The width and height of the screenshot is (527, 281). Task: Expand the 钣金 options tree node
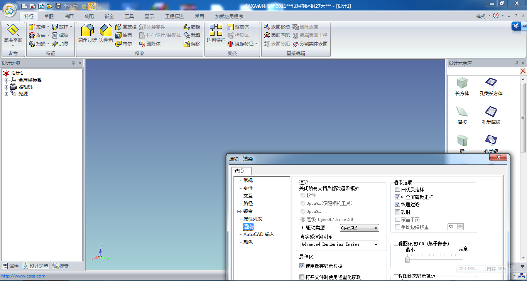coord(239,211)
